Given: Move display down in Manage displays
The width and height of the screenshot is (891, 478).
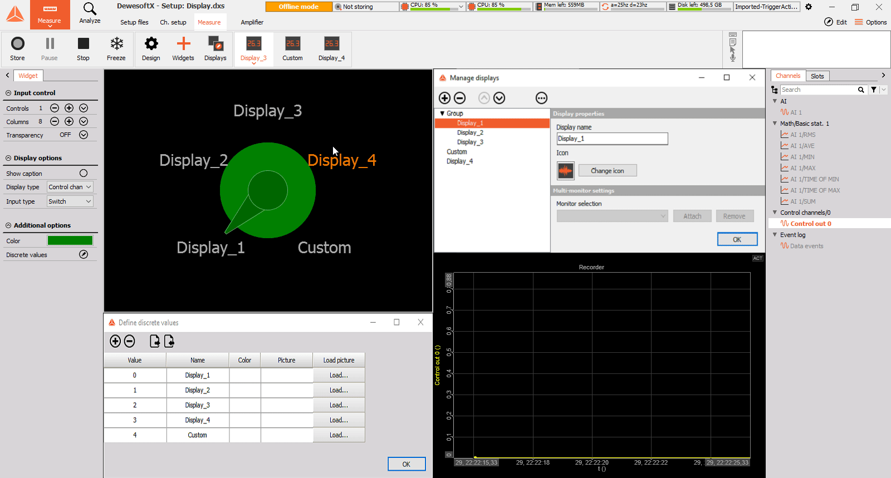Looking at the screenshot, I should [500, 98].
